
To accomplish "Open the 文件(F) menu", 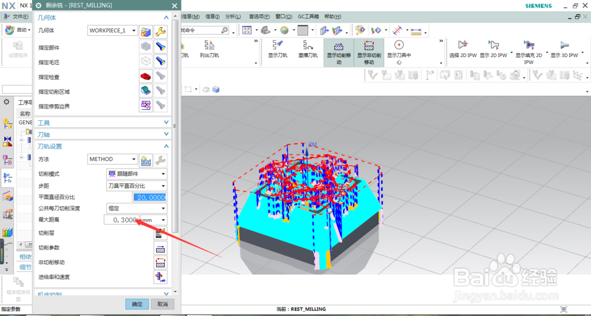I will tap(20, 17).
